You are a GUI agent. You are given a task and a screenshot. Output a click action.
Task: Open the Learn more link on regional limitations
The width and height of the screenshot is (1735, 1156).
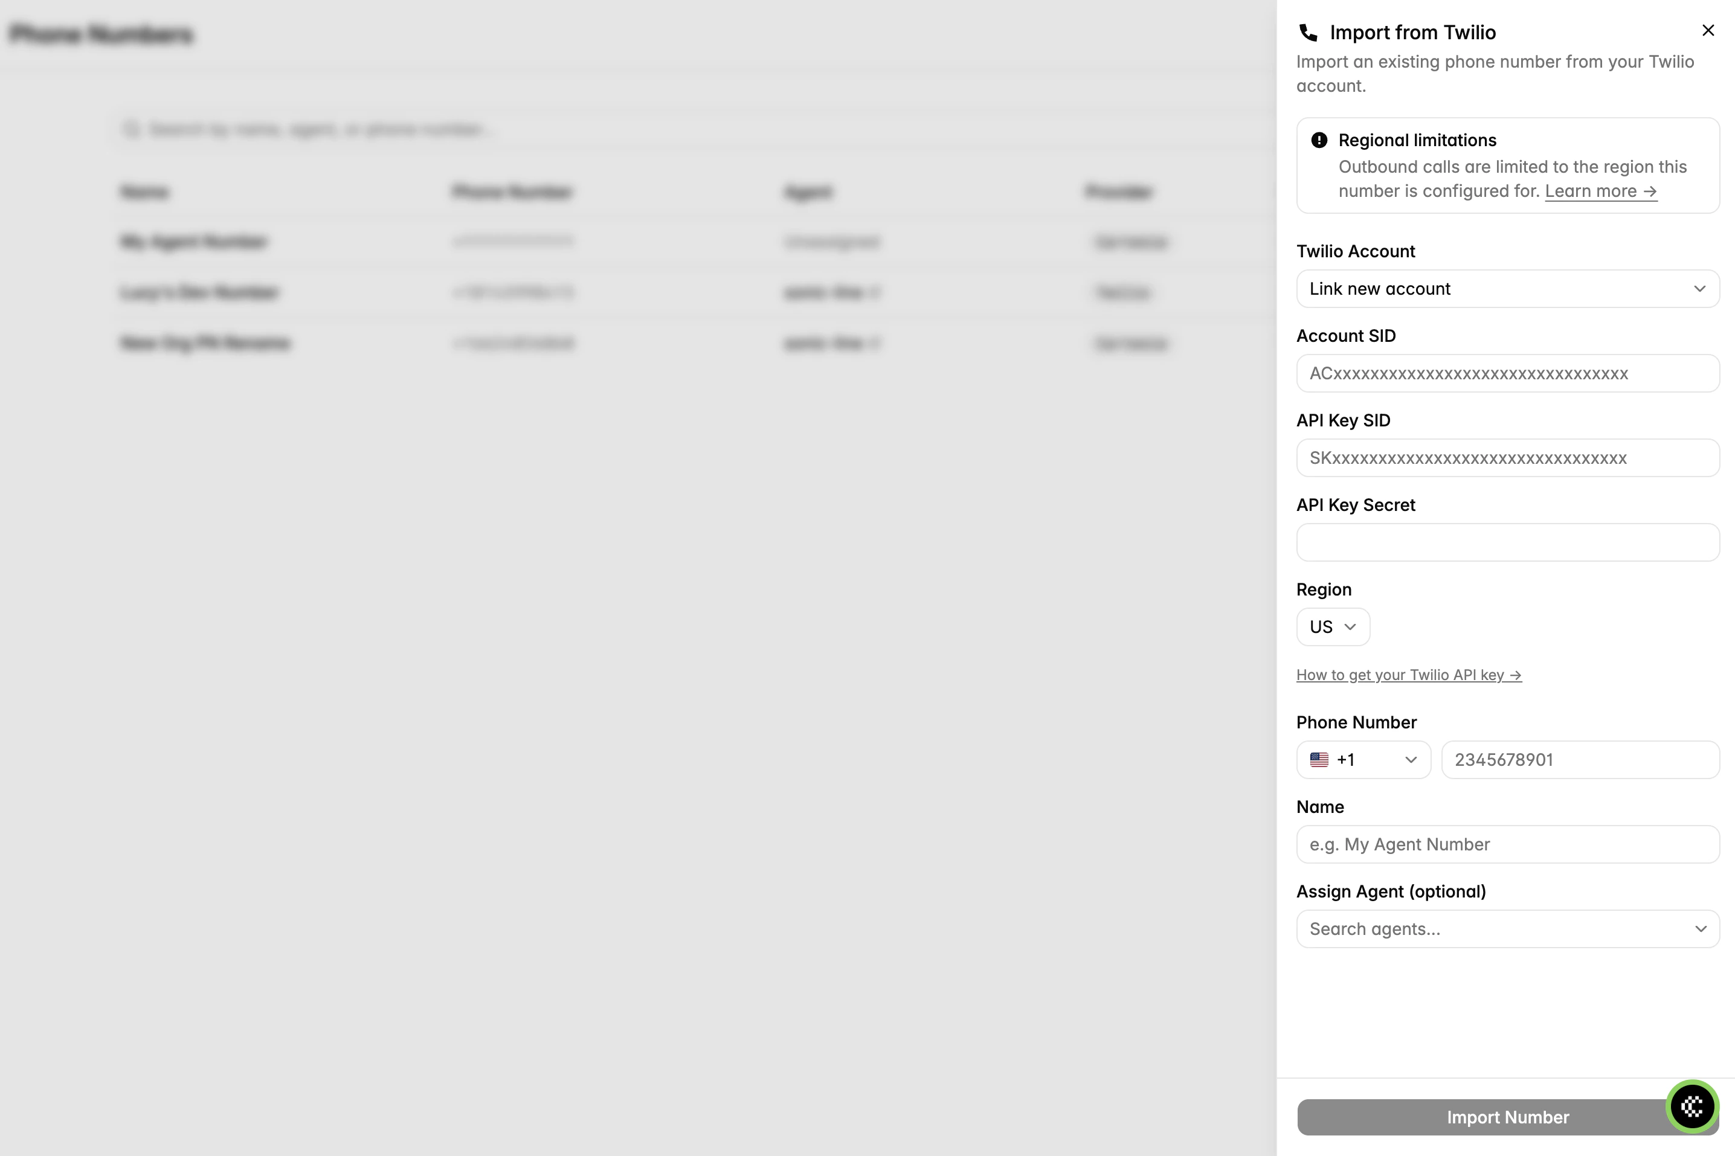(x=1601, y=191)
